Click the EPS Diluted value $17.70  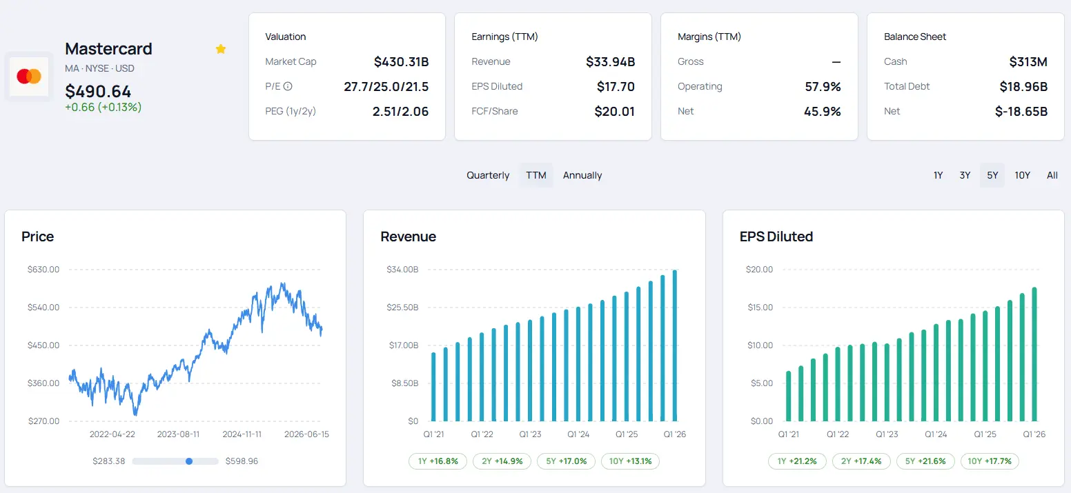616,86
